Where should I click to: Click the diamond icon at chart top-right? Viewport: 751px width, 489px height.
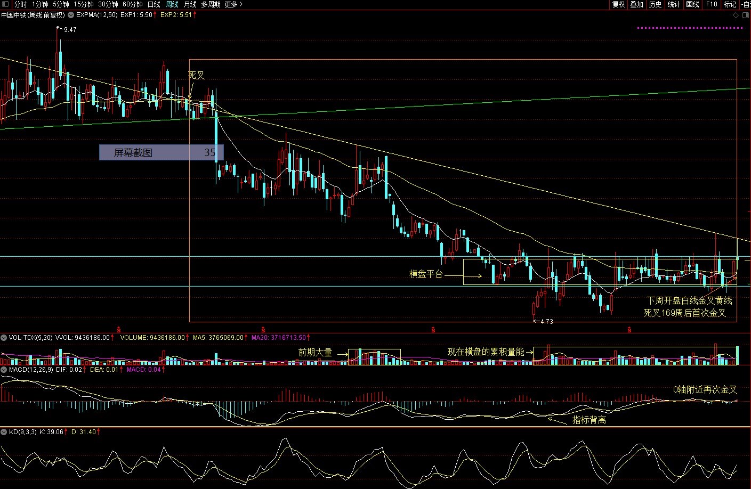click(x=736, y=15)
